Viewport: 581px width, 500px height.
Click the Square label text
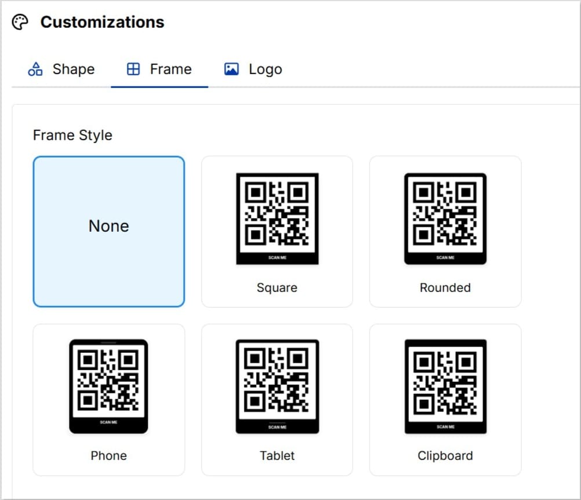(x=277, y=287)
